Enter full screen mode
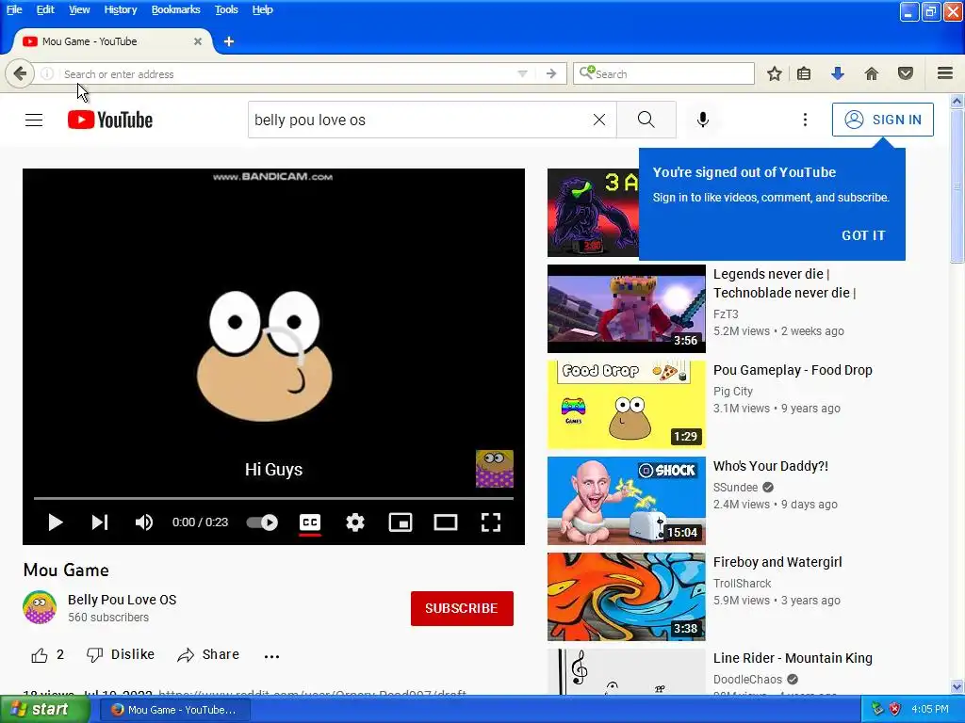Viewport: 965px width, 723px height. [490, 522]
